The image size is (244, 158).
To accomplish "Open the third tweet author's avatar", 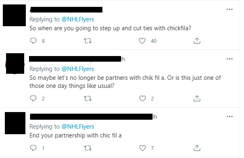I will point(15,123).
